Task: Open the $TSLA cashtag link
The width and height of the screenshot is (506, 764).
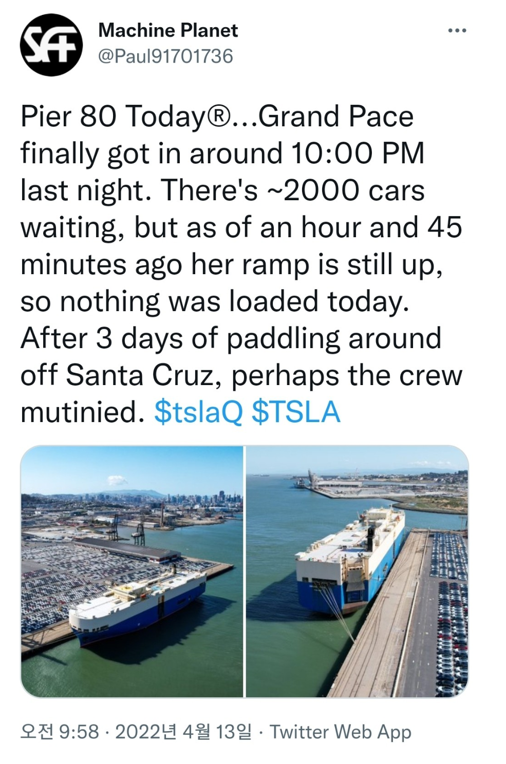Action: point(296,412)
